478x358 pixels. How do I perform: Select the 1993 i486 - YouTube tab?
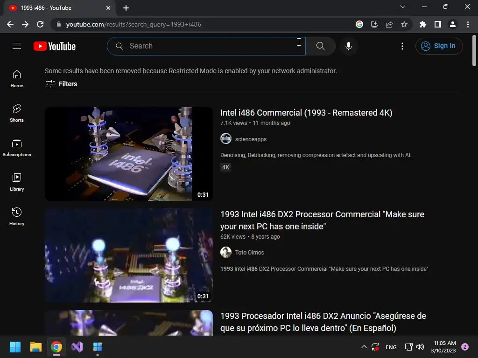(x=59, y=8)
